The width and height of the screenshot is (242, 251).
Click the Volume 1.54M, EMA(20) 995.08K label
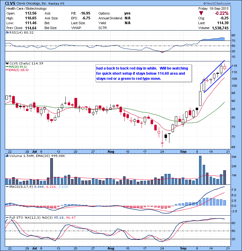(37, 156)
